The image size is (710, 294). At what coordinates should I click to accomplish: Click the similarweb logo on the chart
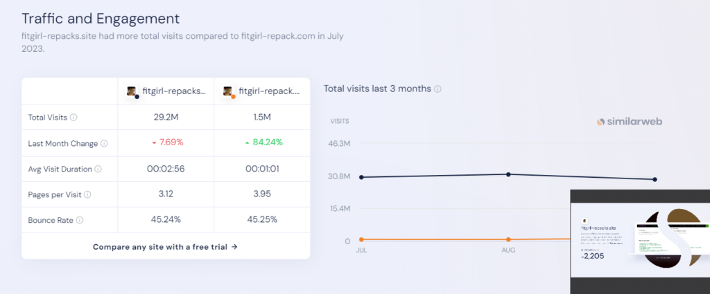[x=629, y=122]
